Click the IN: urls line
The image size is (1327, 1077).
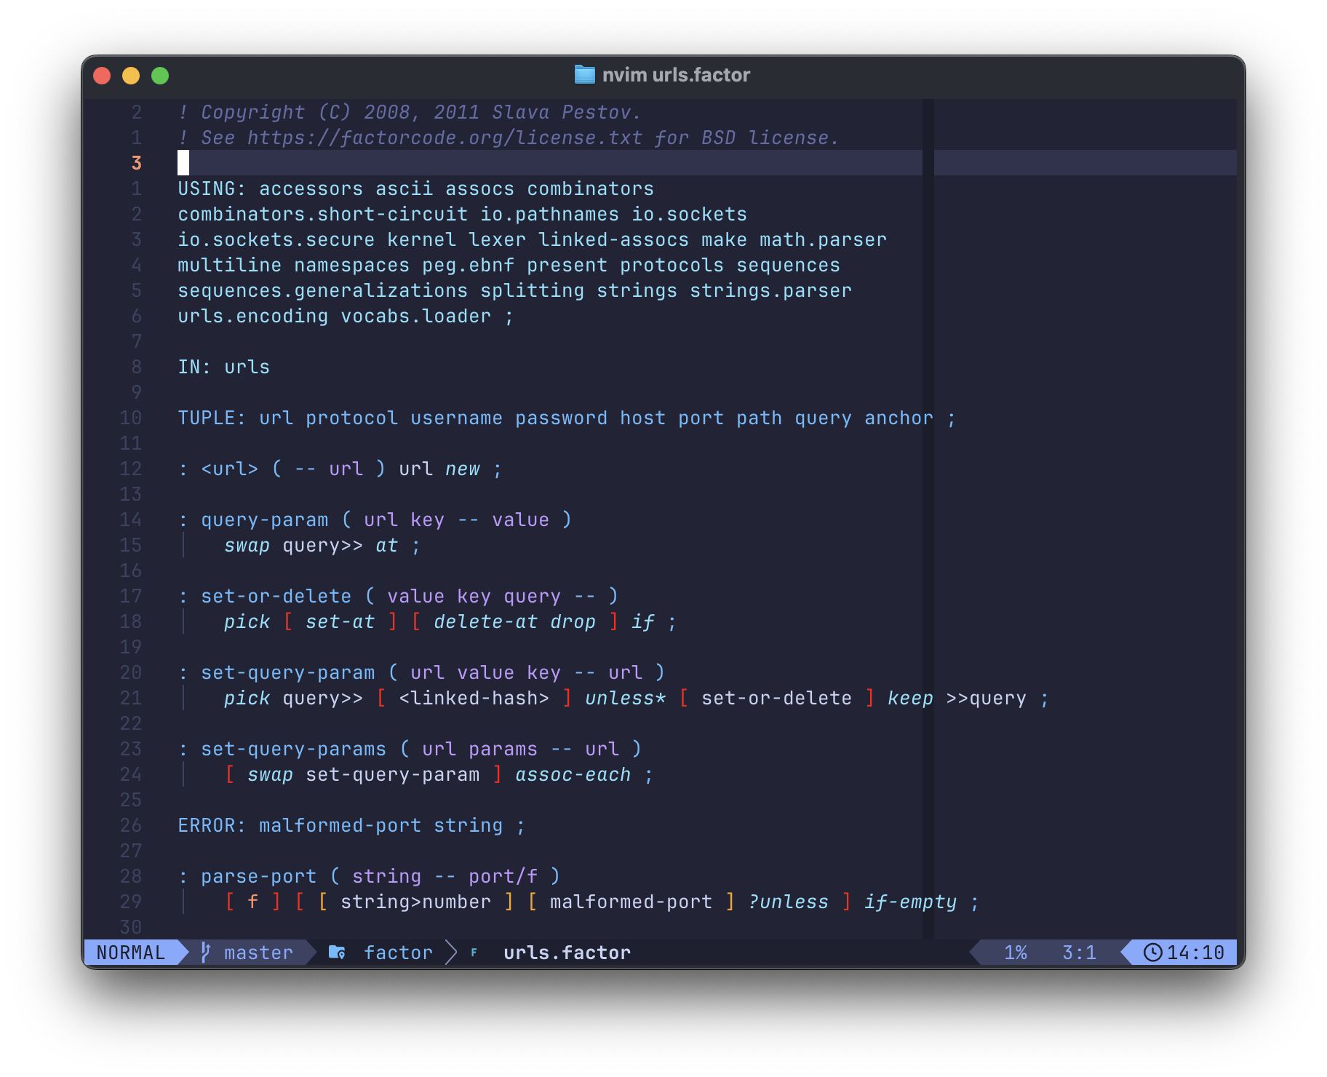click(x=224, y=367)
